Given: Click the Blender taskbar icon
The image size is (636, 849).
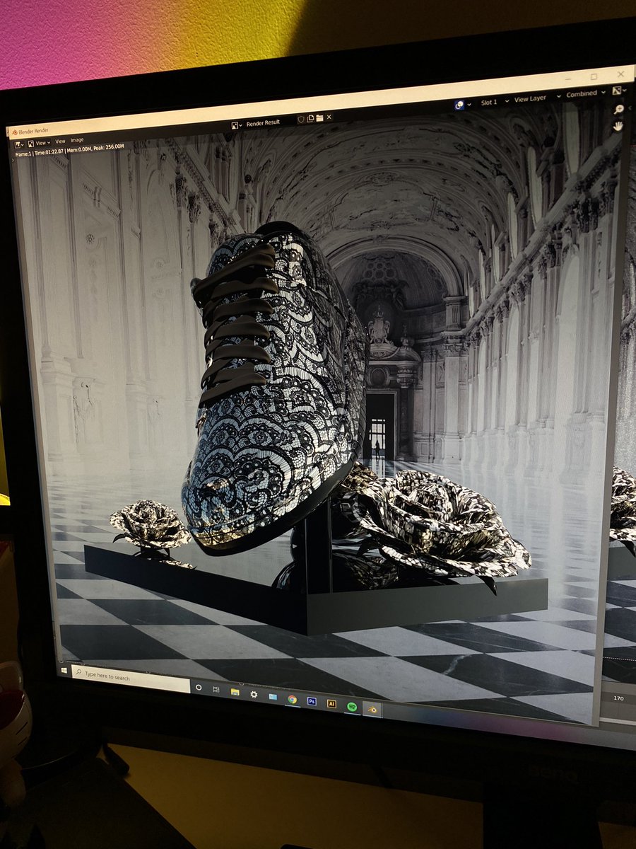Looking at the screenshot, I should 372,709.
